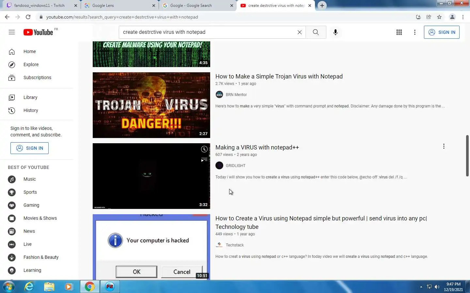Open the Chrome taskbar icon
This screenshot has height=293, width=470.
(89, 286)
